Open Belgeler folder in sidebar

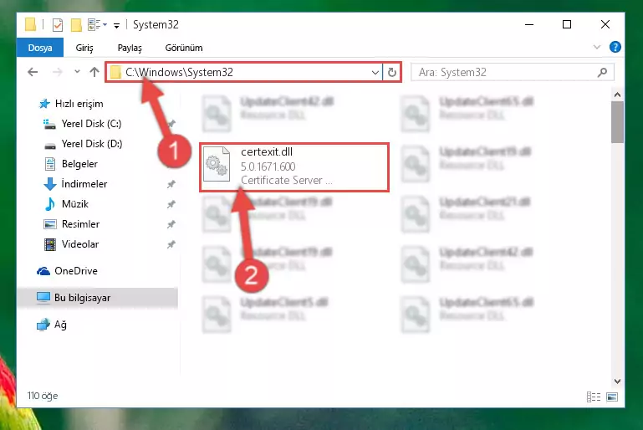coord(70,164)
